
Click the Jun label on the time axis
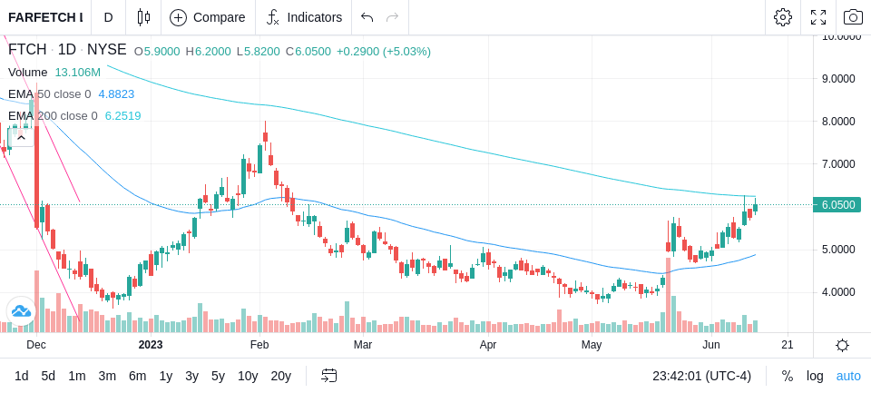(x=711, y=345)
